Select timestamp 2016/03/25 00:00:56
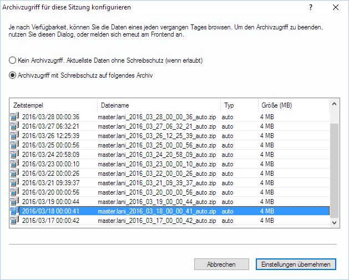Image resolution: width=349 pixels, height=280 pixels. coord(50,145)
